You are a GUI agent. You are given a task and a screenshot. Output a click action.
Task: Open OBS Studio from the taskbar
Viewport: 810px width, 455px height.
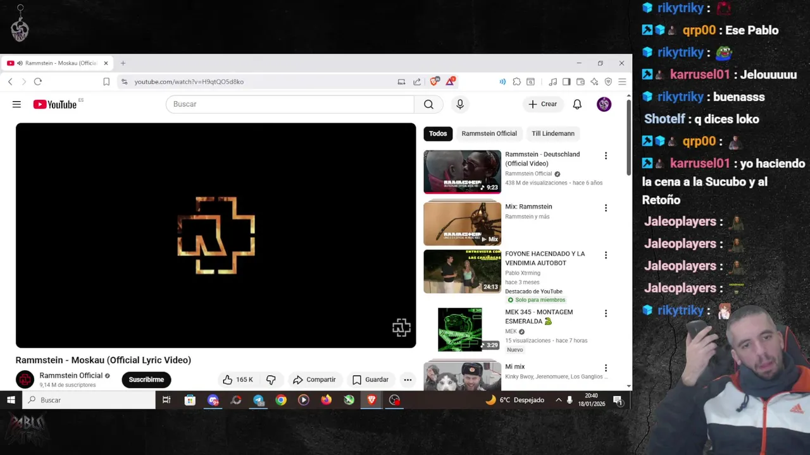click(x=394, y=400)
